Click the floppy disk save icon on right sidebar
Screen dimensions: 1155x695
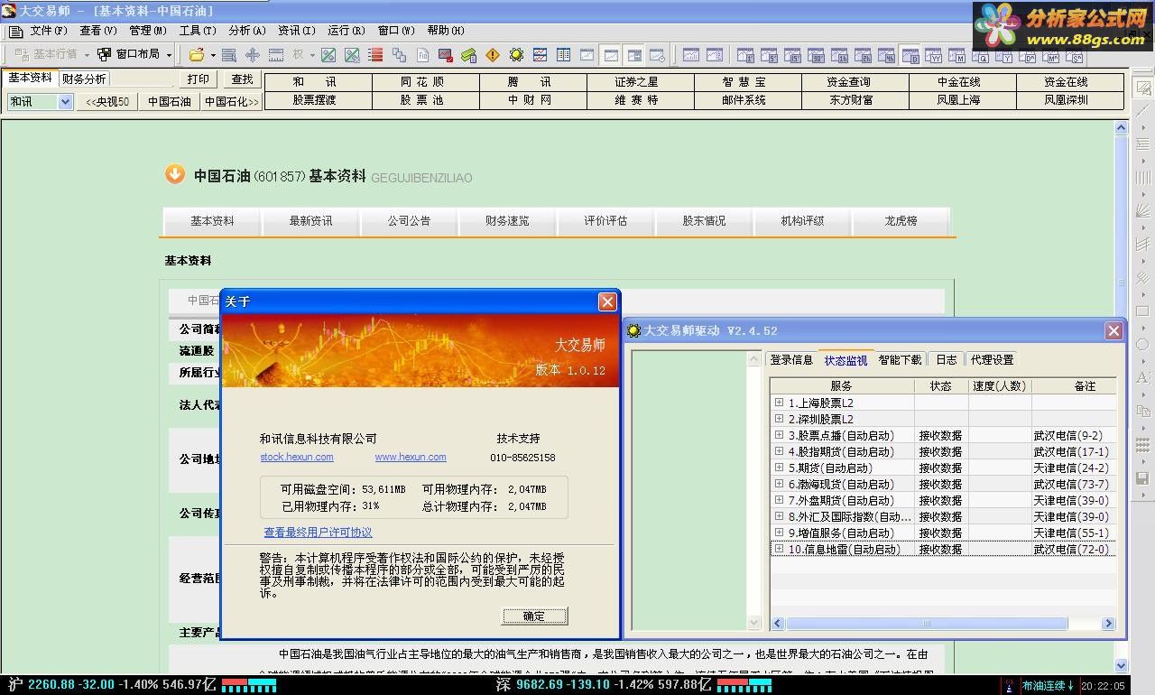(x=1143, y=477)
